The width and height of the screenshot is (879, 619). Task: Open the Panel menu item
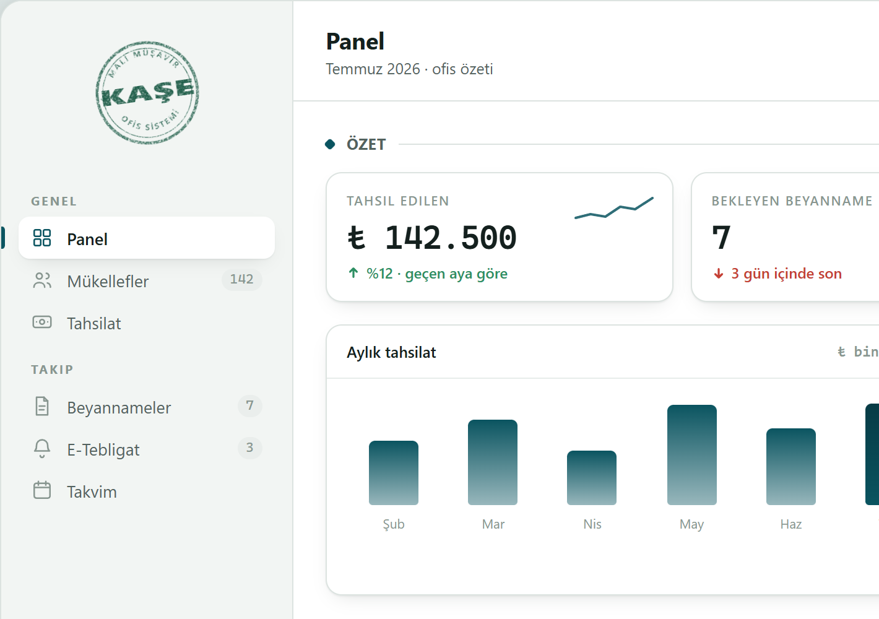coord(147,238)
